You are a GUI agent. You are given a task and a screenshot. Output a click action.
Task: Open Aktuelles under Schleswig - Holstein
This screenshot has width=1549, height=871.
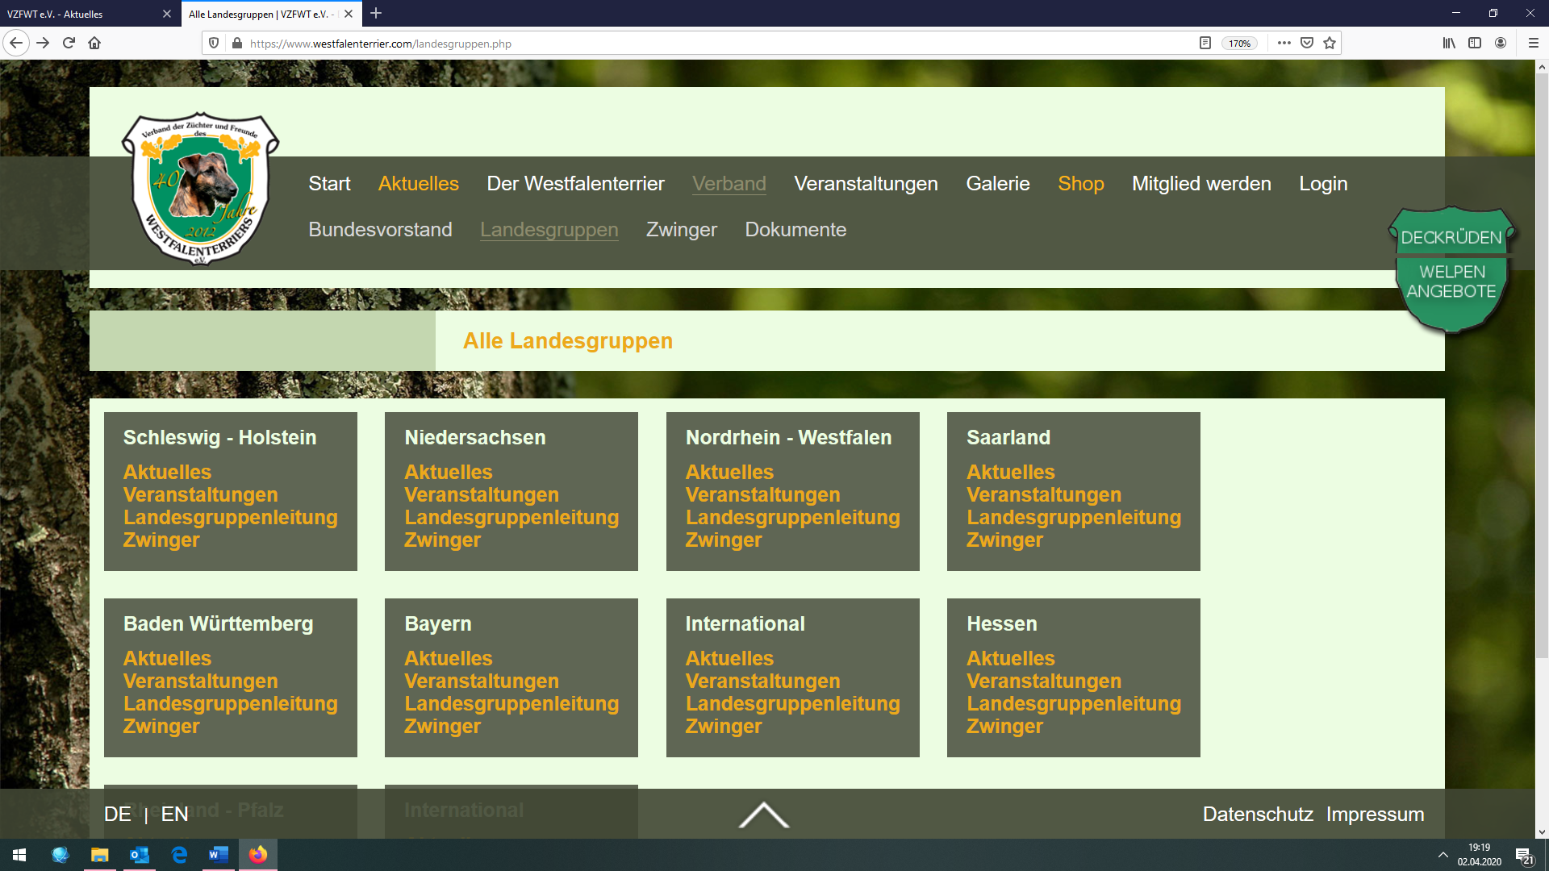click(x=167, y=472)
